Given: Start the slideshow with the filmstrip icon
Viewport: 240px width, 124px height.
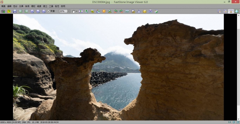Looking at the screenshot, I should point(81,11).
